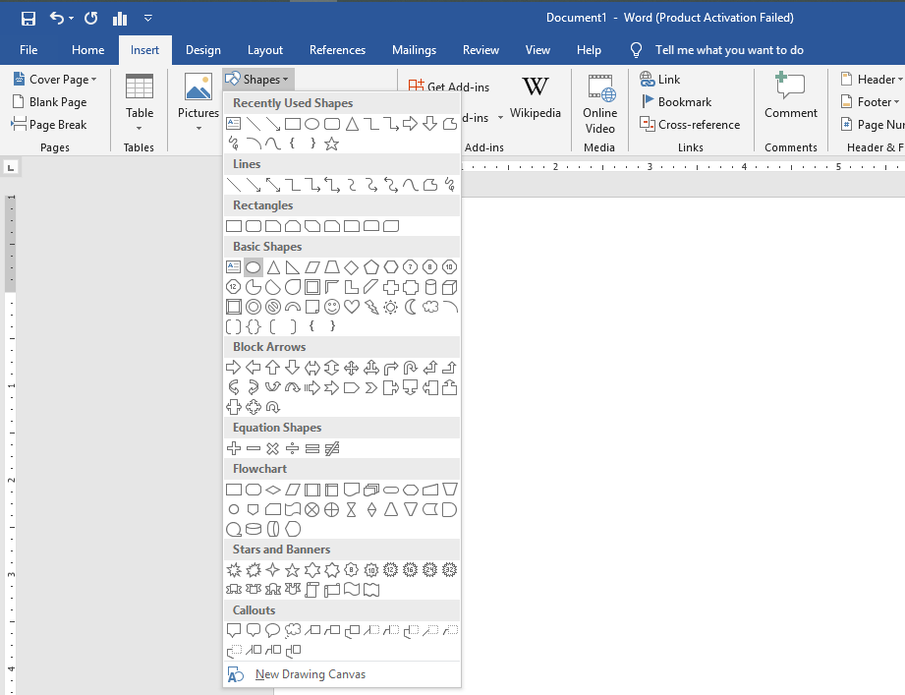Click the Online Video button

599,104
